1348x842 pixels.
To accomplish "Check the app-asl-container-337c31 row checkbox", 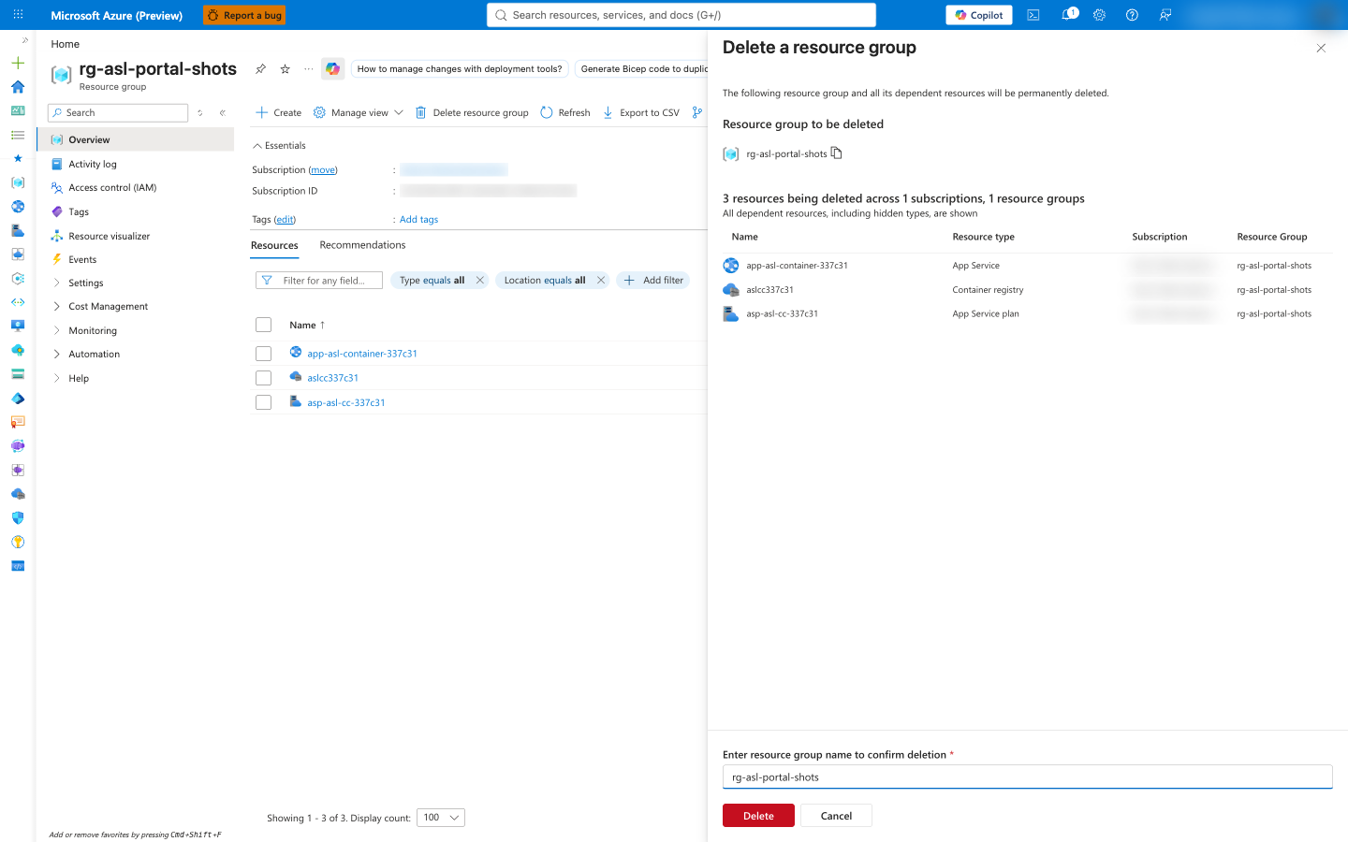I will pyautogui.click(x=263, y=354).
